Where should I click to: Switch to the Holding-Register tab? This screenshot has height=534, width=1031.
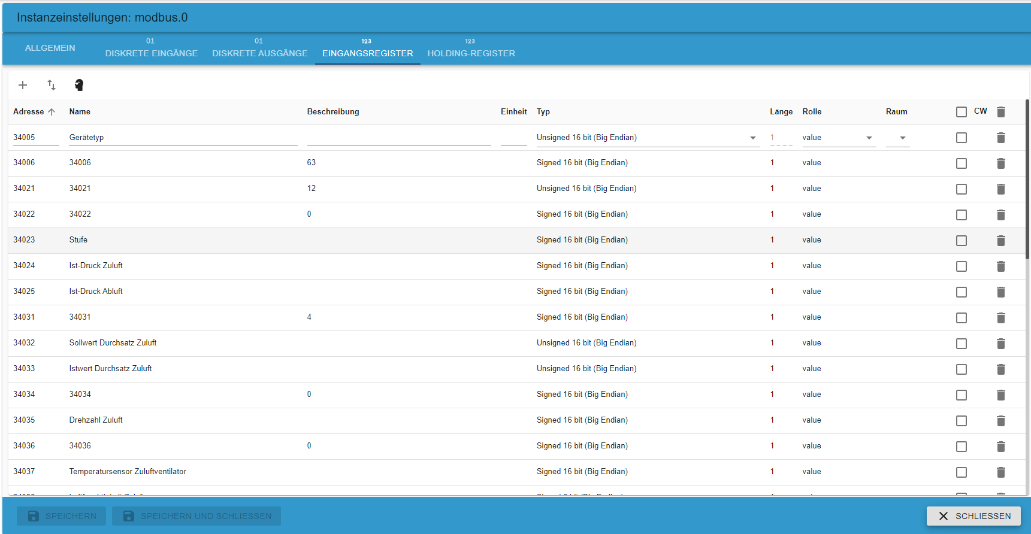tap(471, 48)
